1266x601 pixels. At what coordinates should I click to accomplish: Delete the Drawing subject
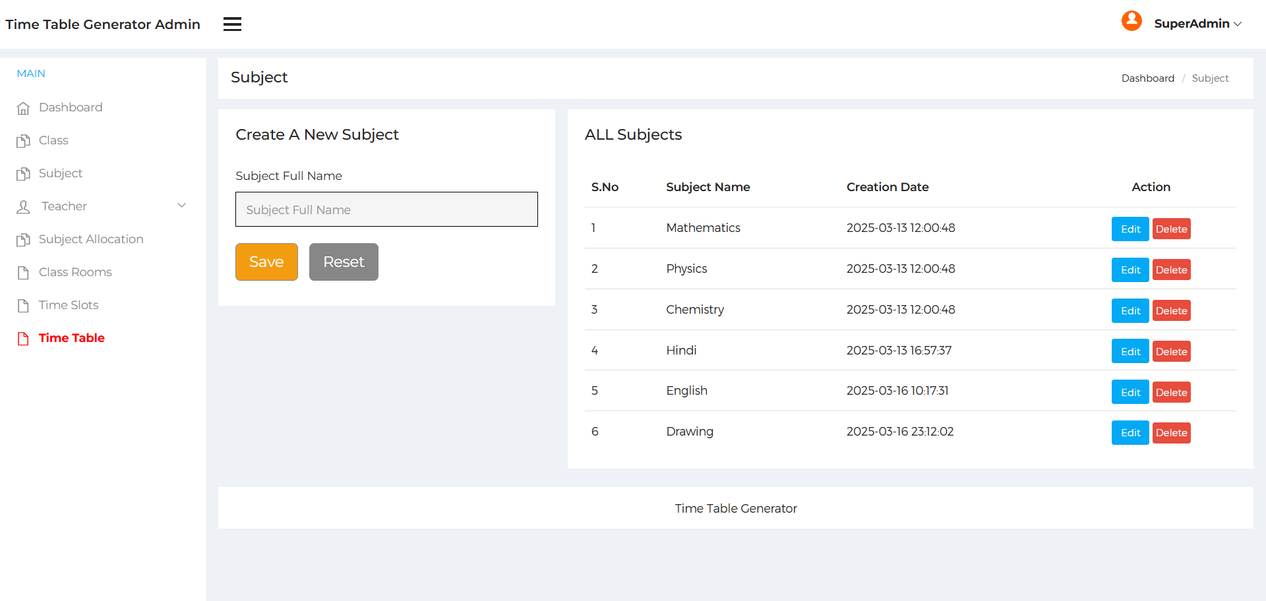click(1171, 432)
